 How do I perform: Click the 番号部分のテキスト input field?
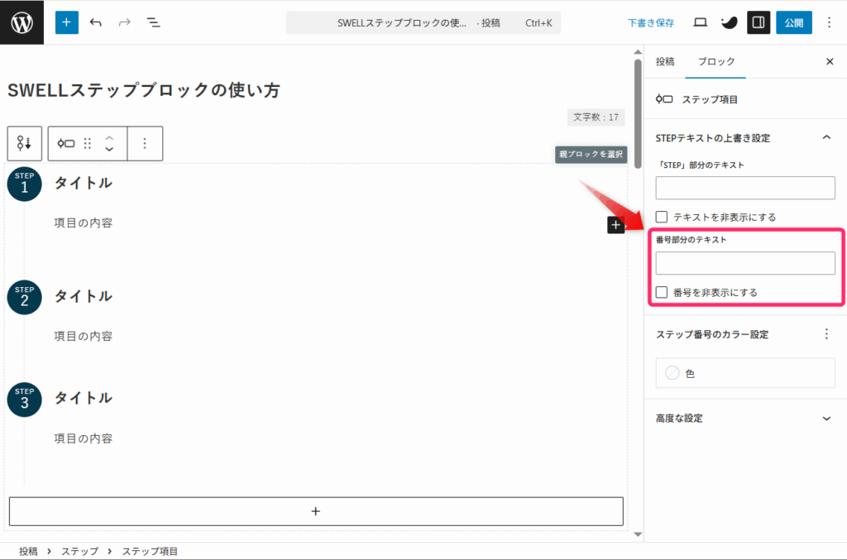[x=745, y=263]
